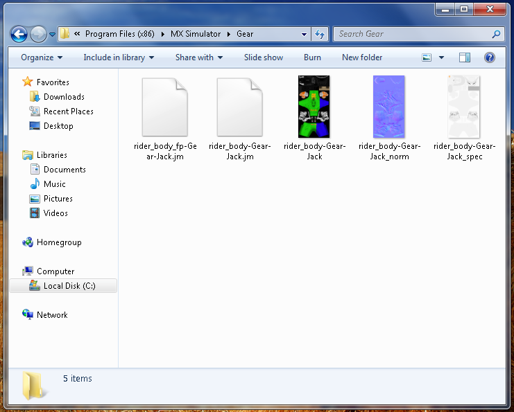Click the New folder button
Screen dimensions: 514x412
[x=362, y=57]
